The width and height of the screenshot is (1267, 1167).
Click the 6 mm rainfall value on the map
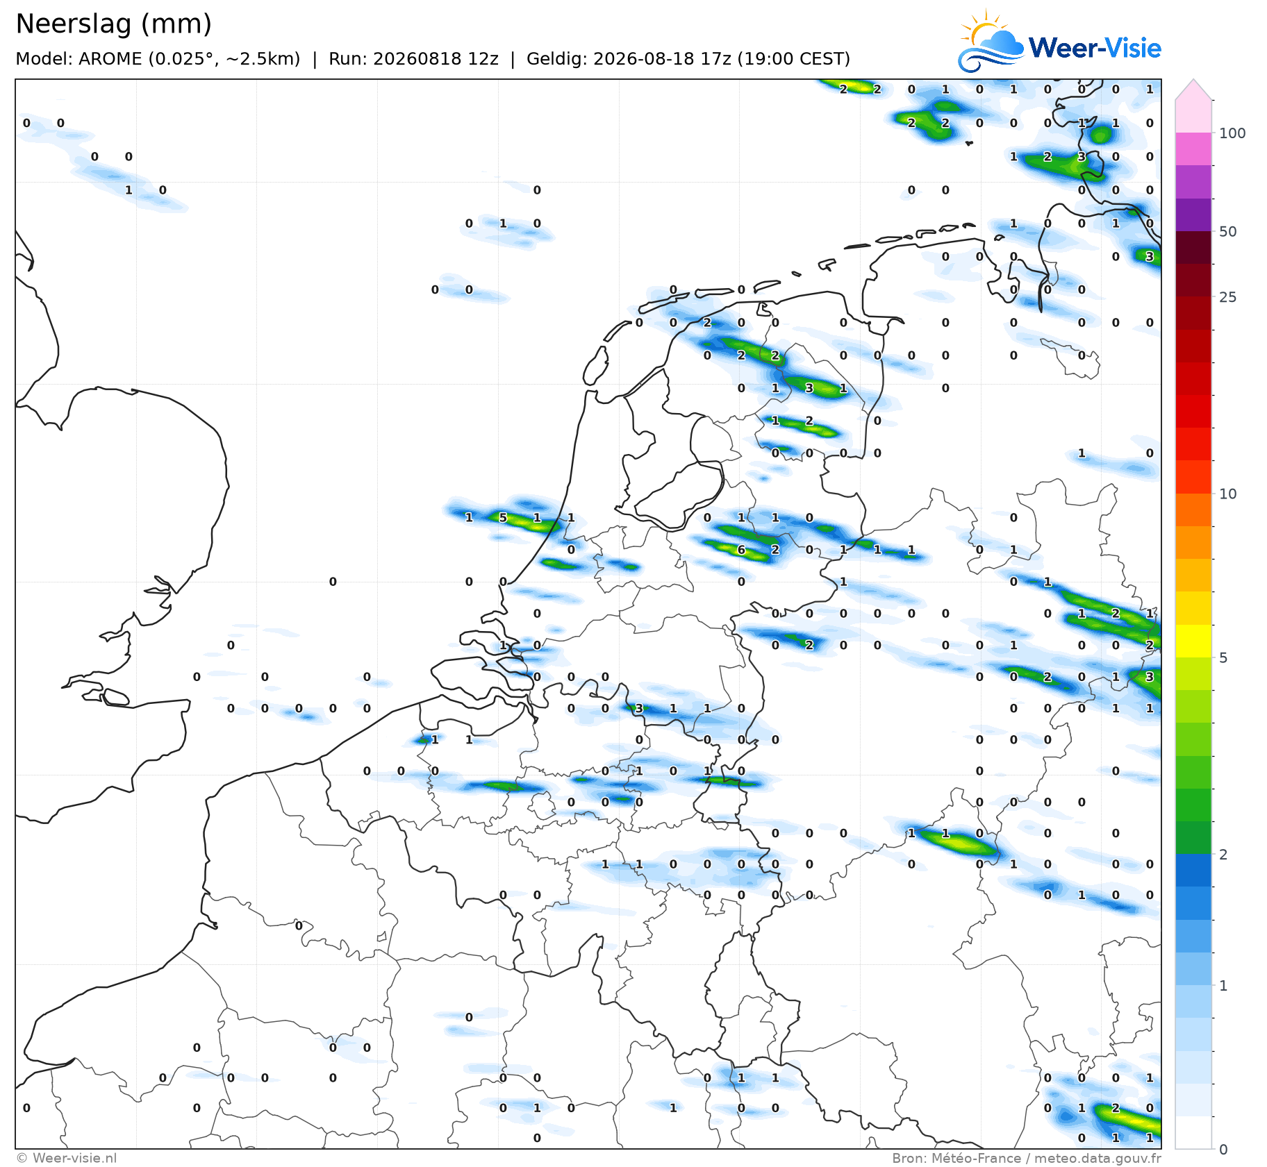pos(741,550)
